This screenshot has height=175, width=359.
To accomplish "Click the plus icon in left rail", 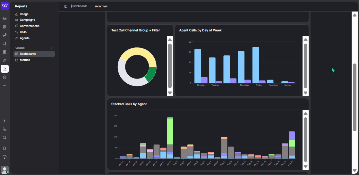I will (4, 121).
